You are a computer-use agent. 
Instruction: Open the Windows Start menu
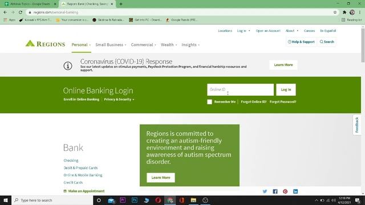(x=6, y=200)
